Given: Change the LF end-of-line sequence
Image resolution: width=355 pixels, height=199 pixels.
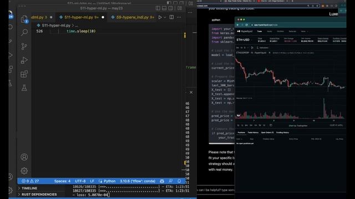Looking at the screenshot, I should (x=92, y=181).
